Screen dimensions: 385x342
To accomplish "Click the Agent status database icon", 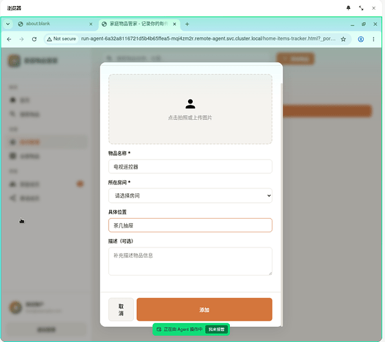I will coord(159,329).
